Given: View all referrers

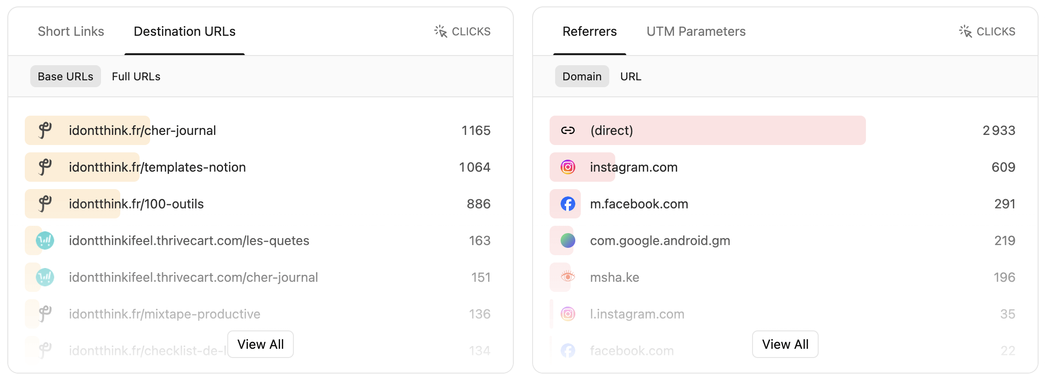Looking at the screenshot, I should click(x=785, y=344).
